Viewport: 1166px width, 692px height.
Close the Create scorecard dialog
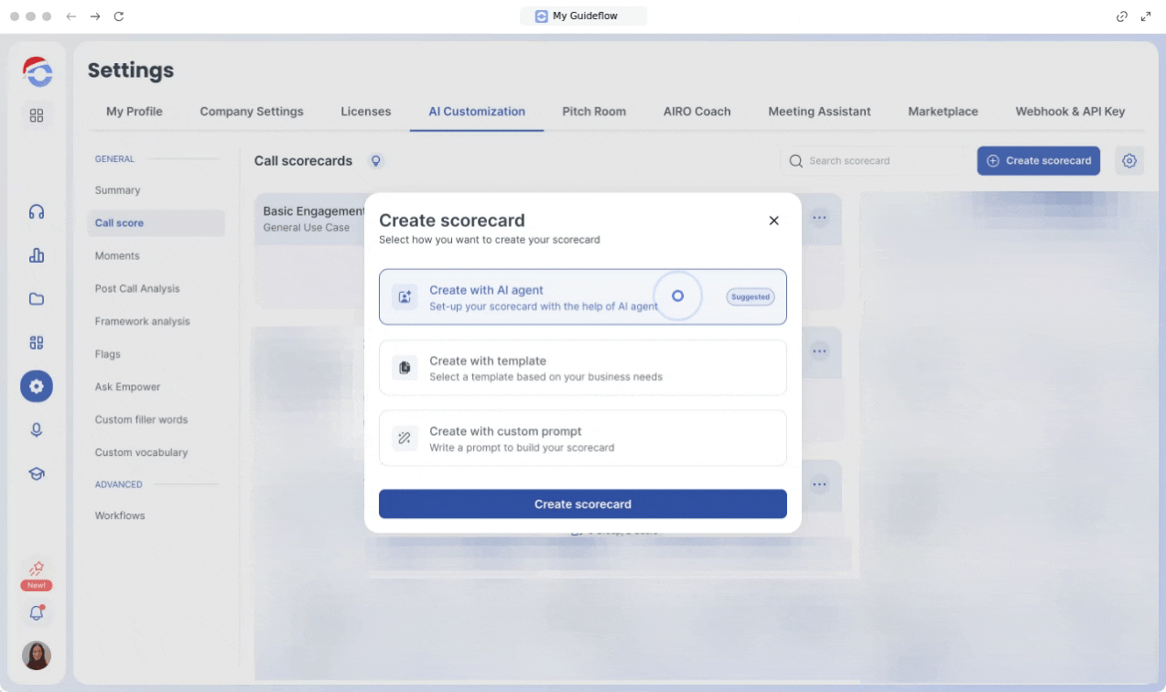(x=773, y=221)
